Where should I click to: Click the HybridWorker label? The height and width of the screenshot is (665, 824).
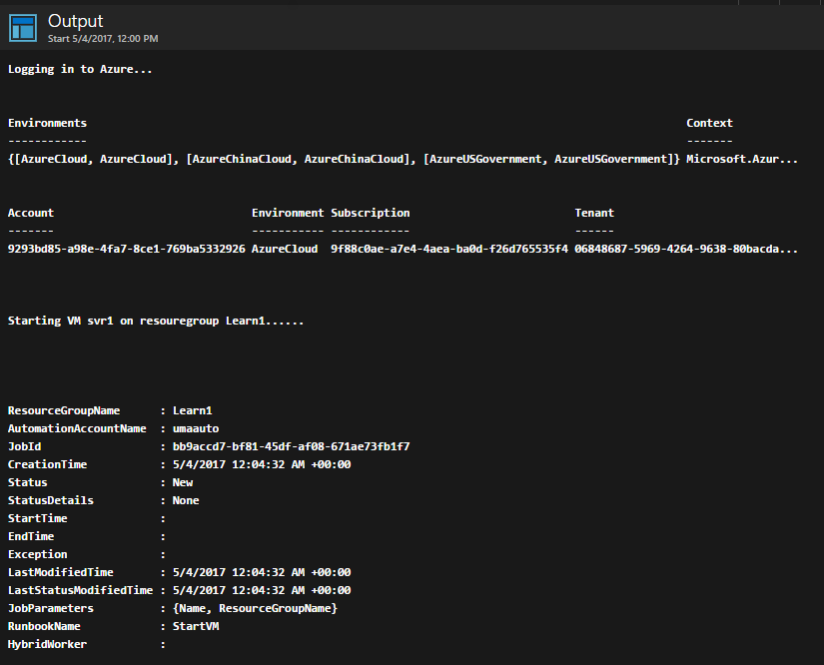click(47, 644)
